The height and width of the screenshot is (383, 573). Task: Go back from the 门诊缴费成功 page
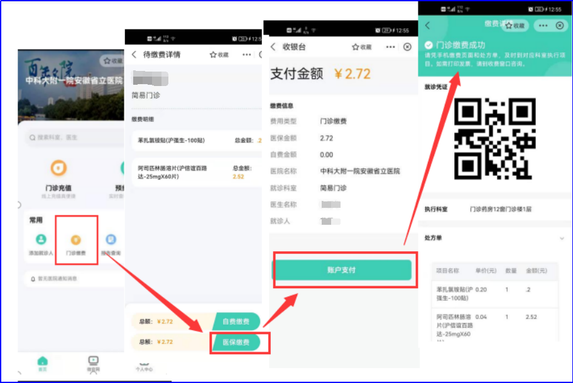428,26
